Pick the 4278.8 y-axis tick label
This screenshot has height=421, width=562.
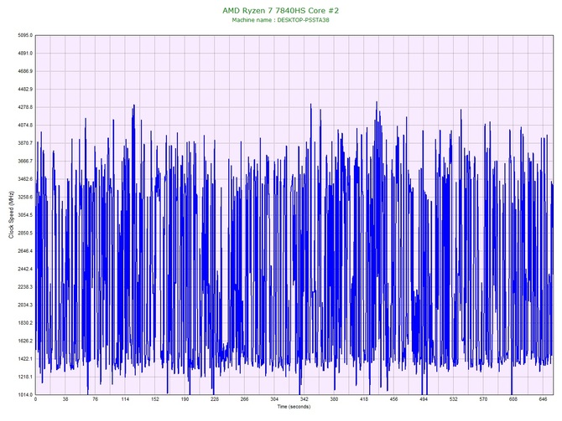tap(24, 107)
